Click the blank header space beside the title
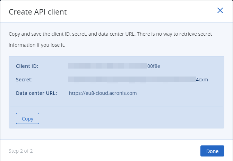 coord(139,12)
